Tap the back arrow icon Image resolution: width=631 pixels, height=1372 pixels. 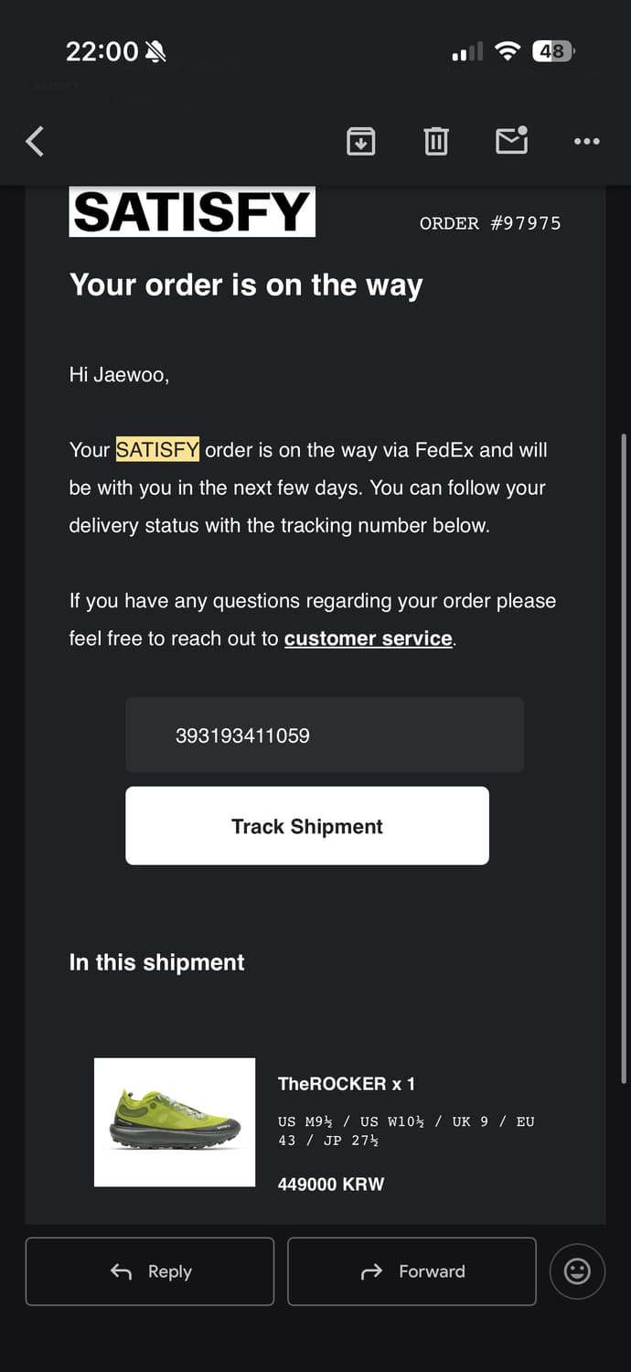pyautogui.click(x=35, y=141)
